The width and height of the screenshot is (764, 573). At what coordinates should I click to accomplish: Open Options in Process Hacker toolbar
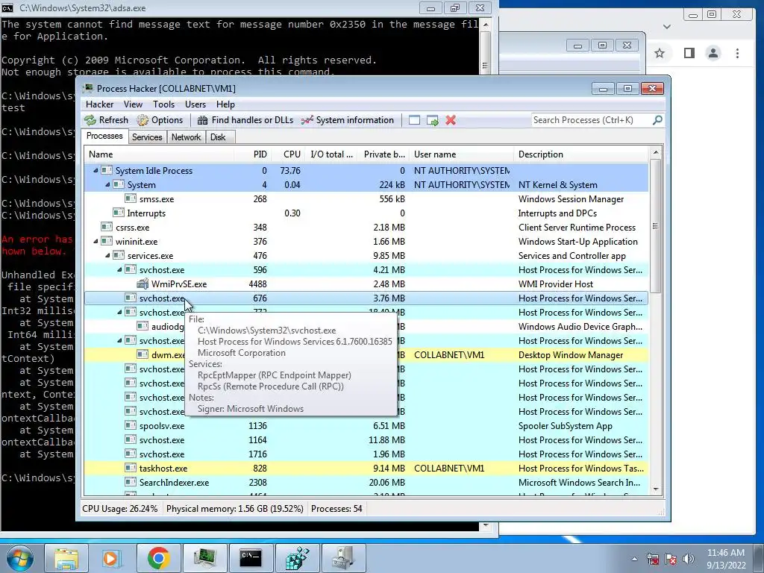pos(160,120)
